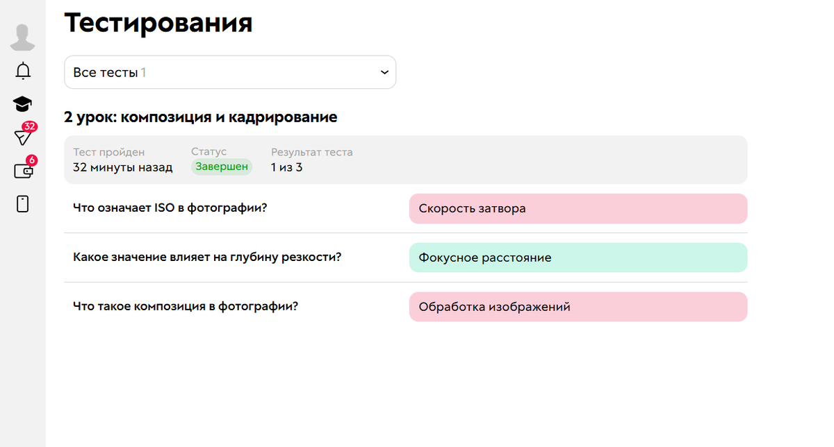Viewport: 834px width, 447px height.
Task: Click the chevron on the tests filter
Action: coord(383,72)
